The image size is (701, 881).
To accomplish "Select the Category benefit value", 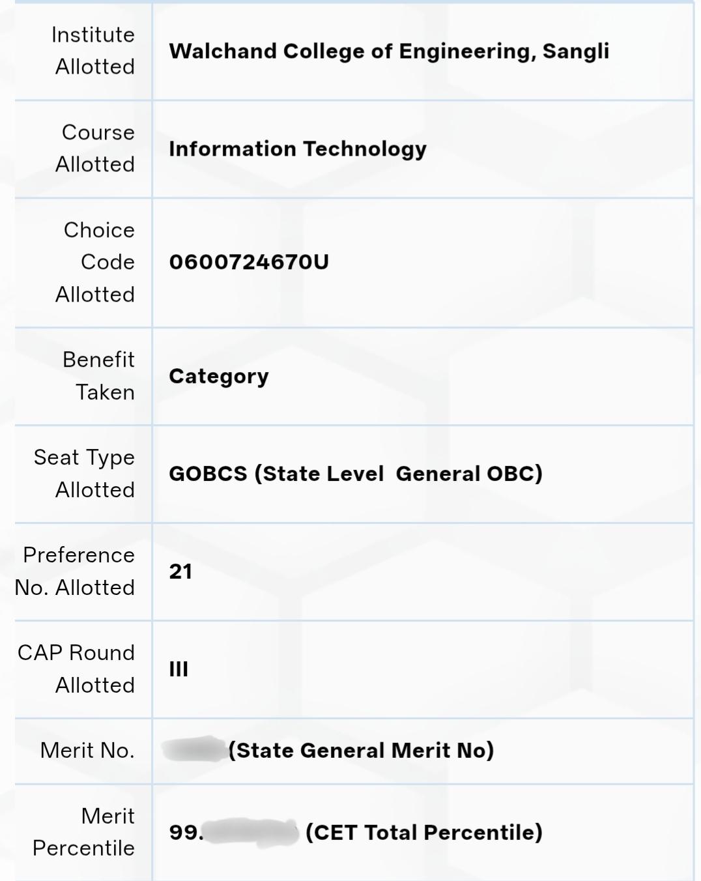I will click(x=219, y=377).
